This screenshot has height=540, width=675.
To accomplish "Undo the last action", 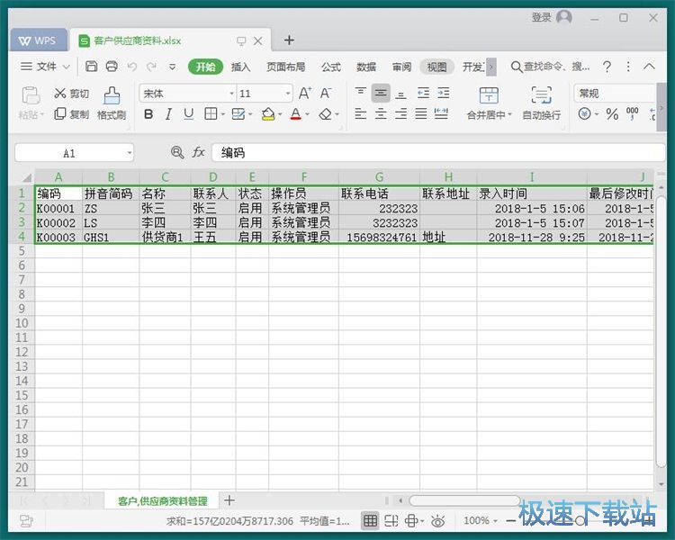I will point(131,67).
